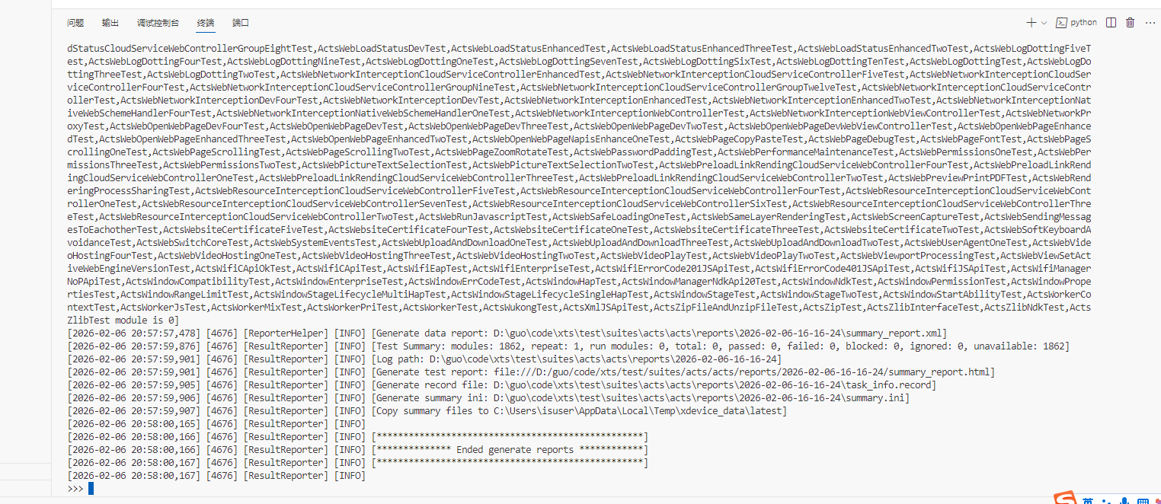This screenshot has height=504, width=1161.
Task: Open the panel's more actions ellipsis menu
Action: click(x=1150, y=23)
